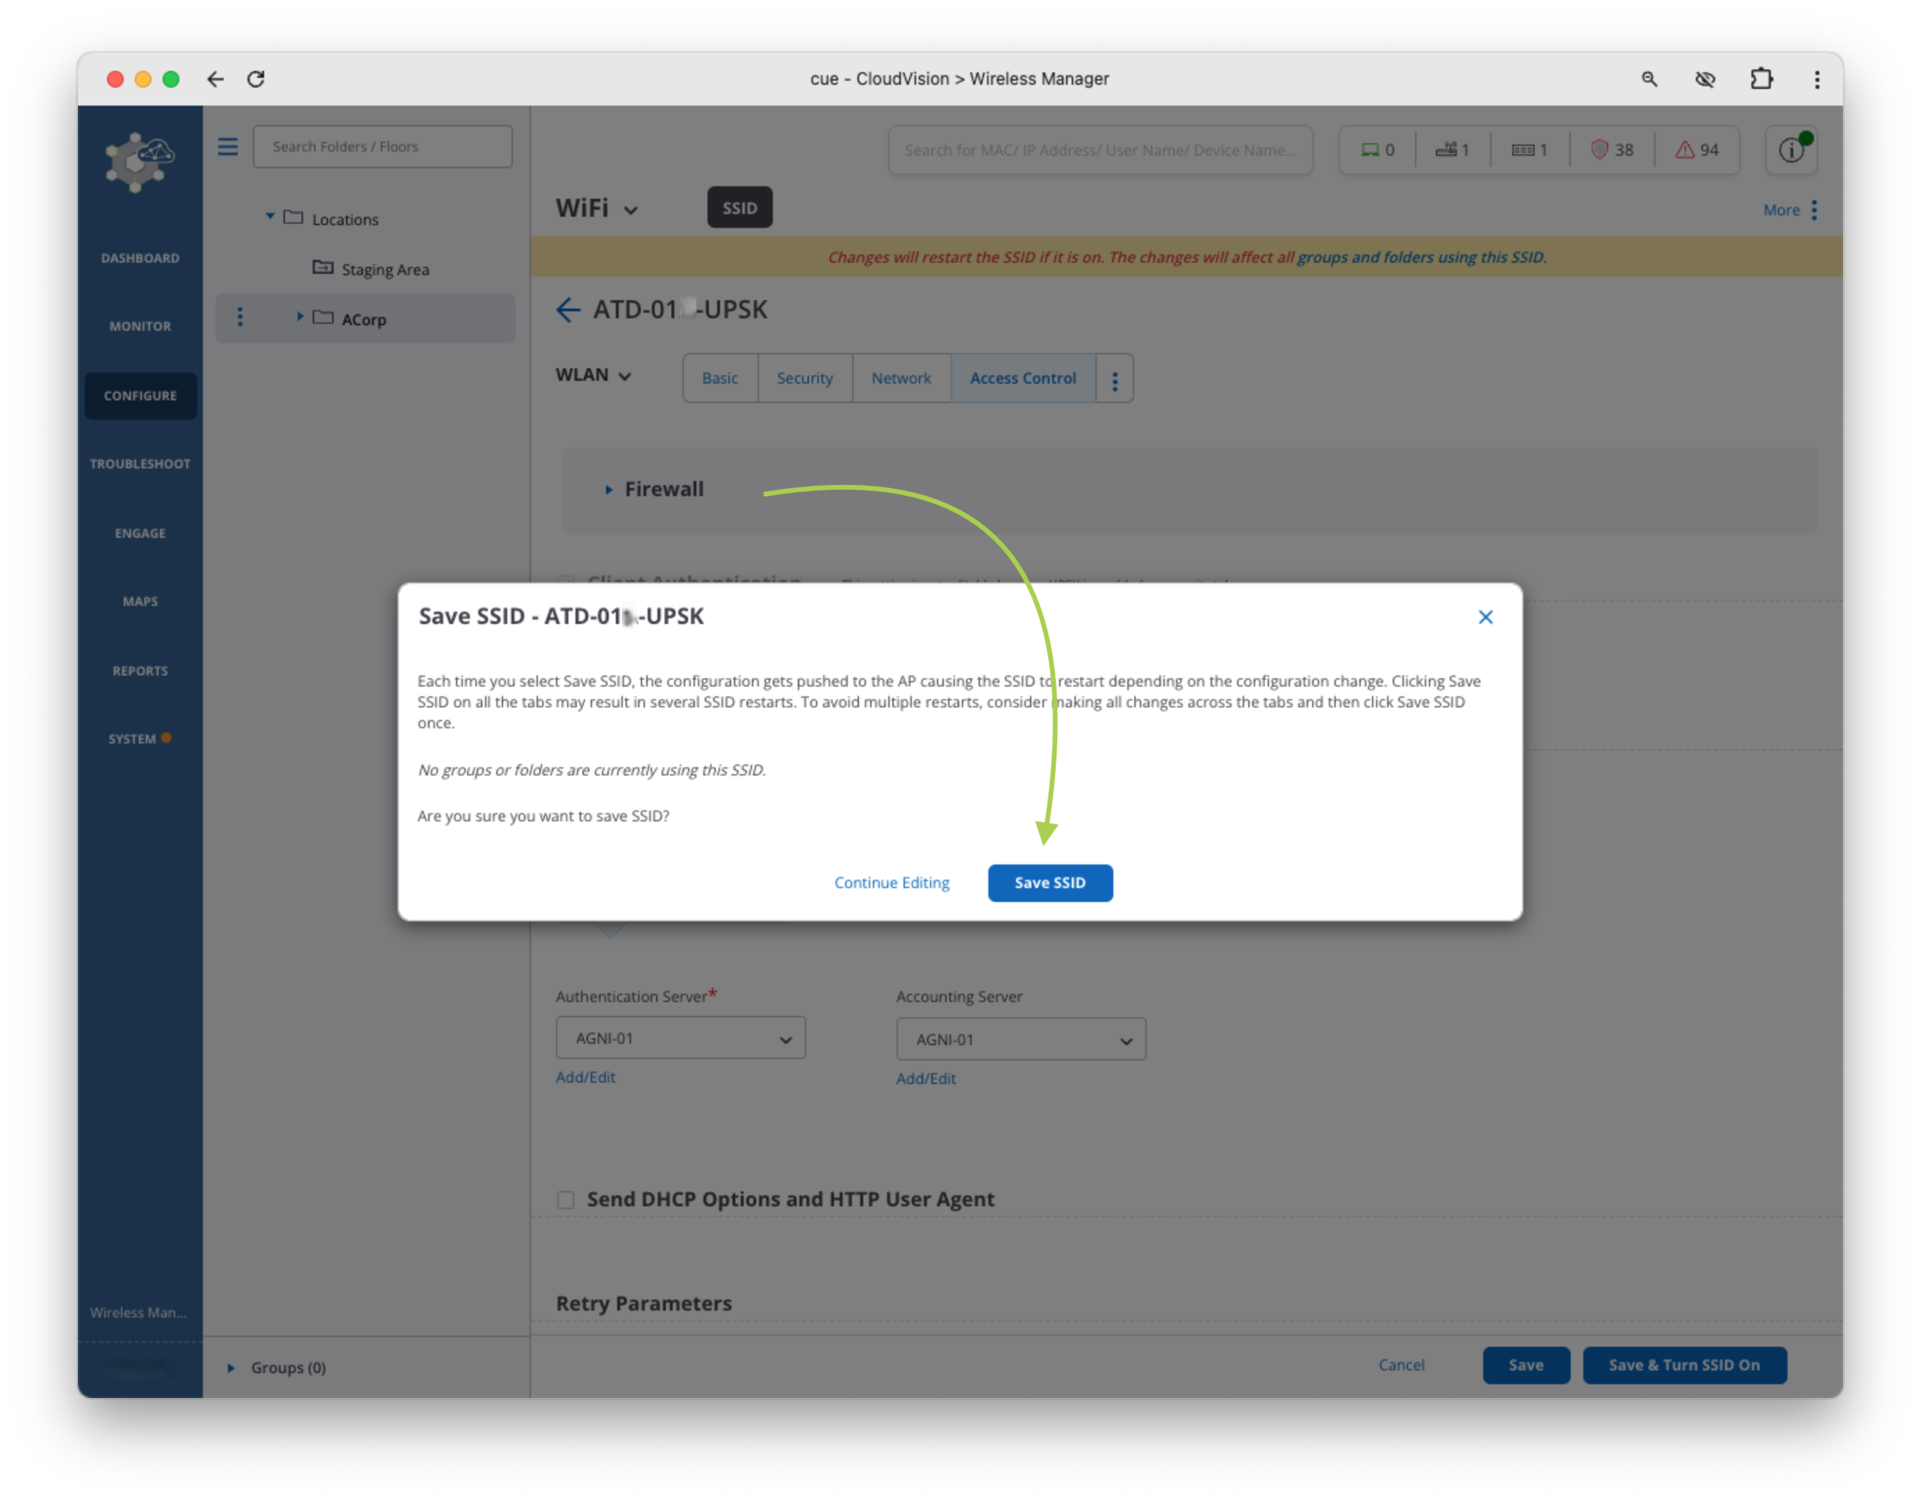Open the browser extensions puzzle icon
The height and width of the screenshot is (1501, 1921).
click(1761, 79)
